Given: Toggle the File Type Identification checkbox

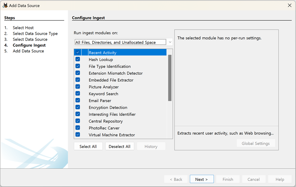Looking at the screenshot, I should click(77, 66).
